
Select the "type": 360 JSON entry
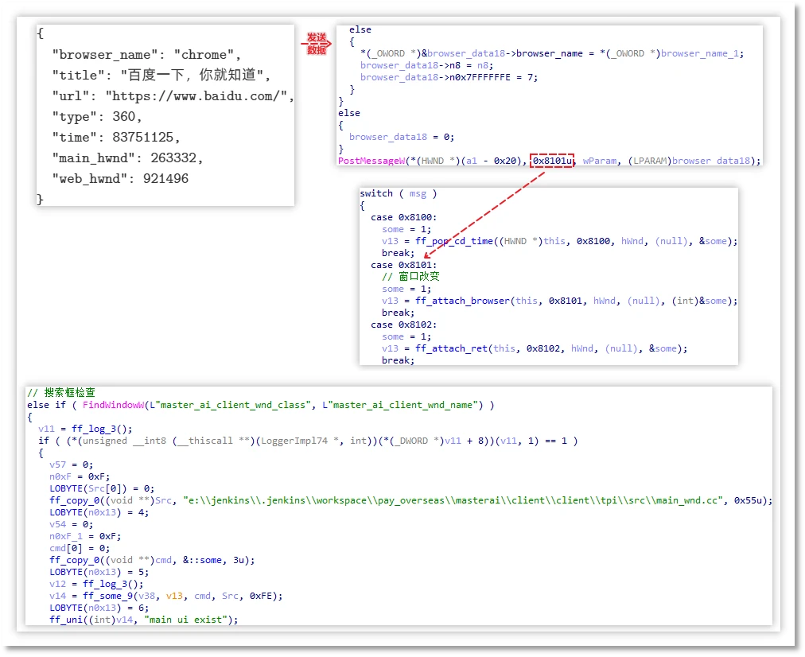coord(97,117)
